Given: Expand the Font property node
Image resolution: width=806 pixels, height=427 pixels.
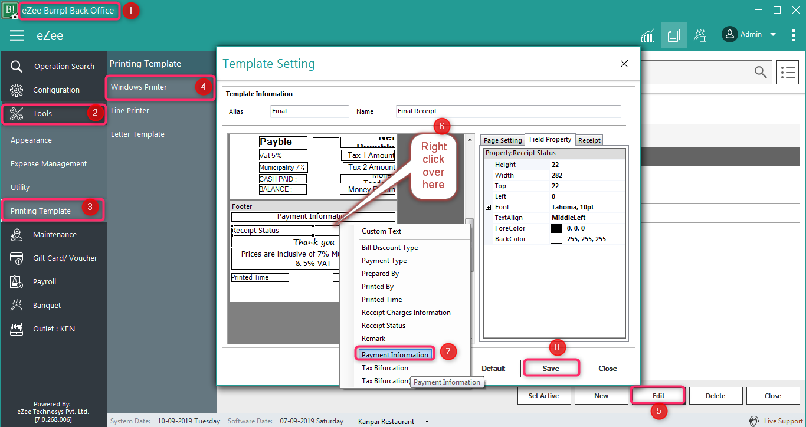Looking at the screenshot, I should pos(488,207).
